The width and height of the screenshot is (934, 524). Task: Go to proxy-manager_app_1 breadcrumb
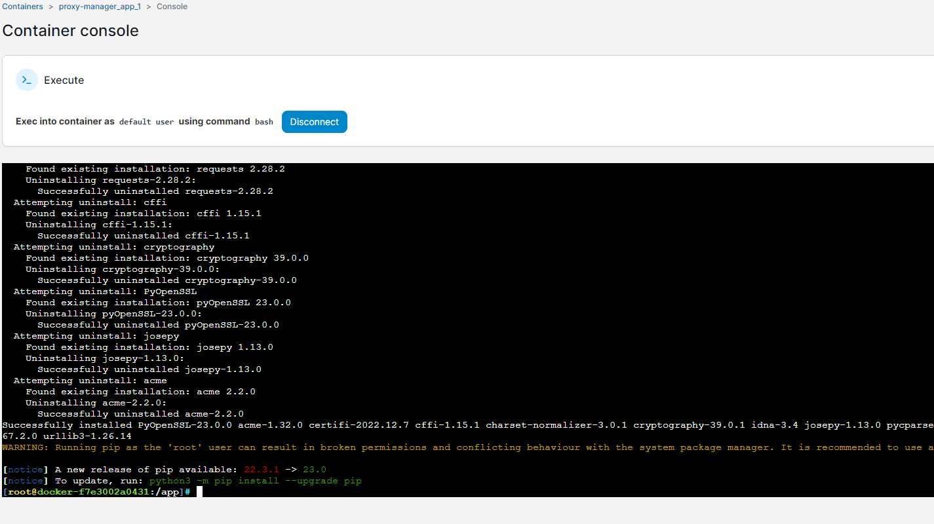(x=100, y=7)
